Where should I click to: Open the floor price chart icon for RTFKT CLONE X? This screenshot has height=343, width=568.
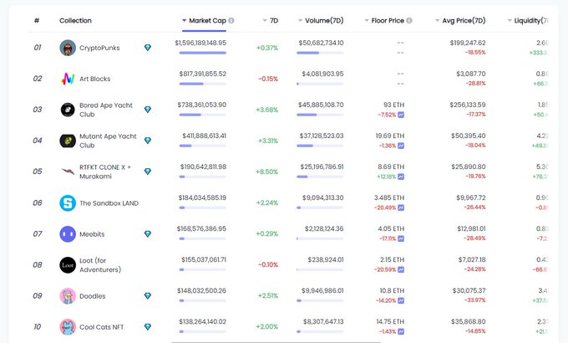click(x=401, y=177)
